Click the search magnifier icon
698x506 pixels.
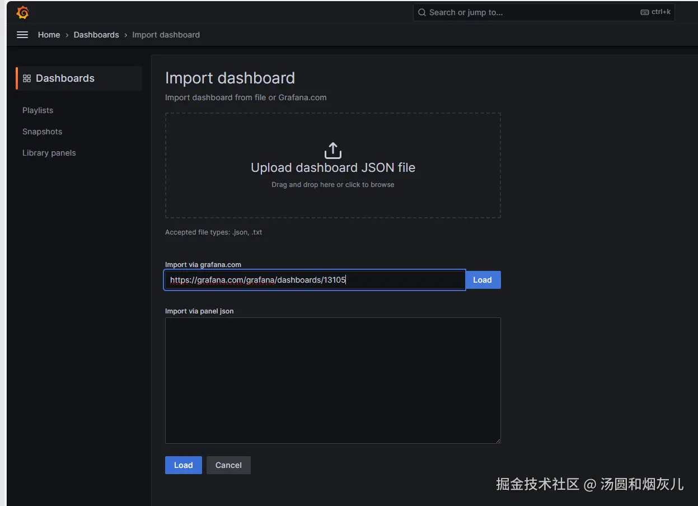[x=422, y=12]
